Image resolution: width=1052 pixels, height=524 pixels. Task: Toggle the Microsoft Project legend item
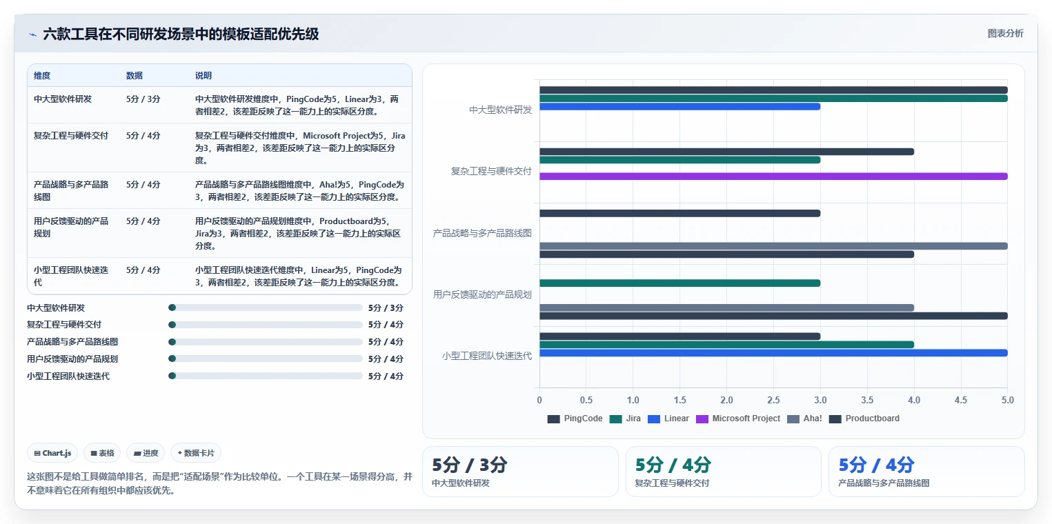[x=738, y=419]
